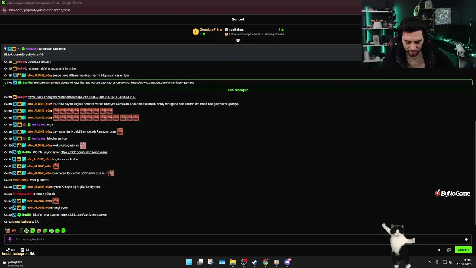Click username ferhatguzelmis in chat
Viewport: 476px width, 268px height.
(x=23, y=194)
